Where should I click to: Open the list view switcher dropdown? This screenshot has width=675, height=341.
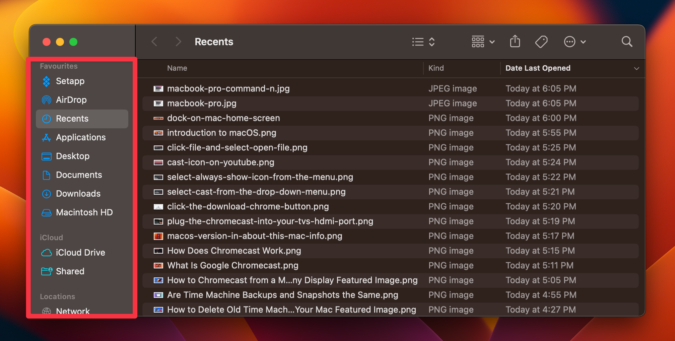pyautogui.click(x=423, y=42)
